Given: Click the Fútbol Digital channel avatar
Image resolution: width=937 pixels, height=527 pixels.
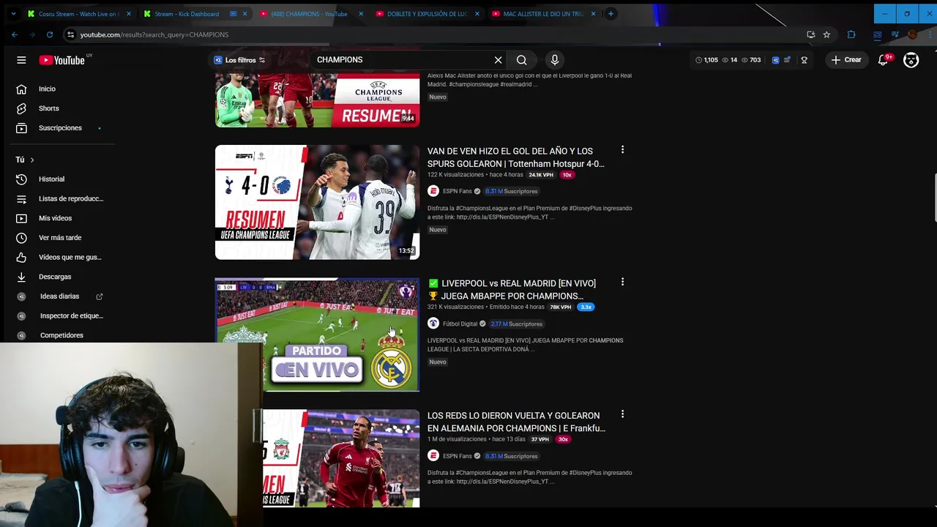Looking at the screenshot, I should (x=433, y=324).
